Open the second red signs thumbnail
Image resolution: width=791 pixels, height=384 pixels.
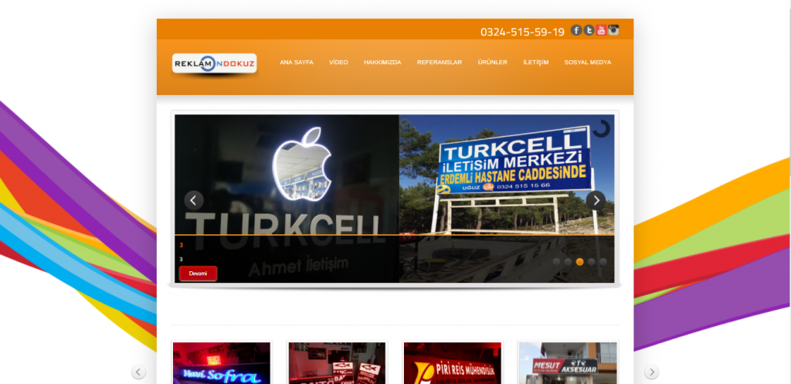click(337, 363)
